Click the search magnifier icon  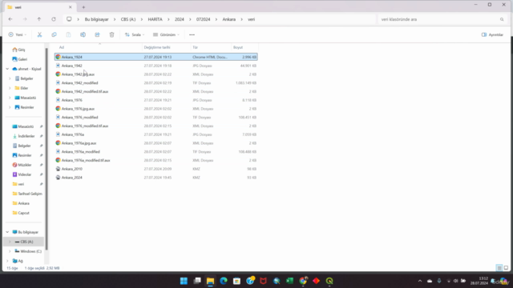502,19
